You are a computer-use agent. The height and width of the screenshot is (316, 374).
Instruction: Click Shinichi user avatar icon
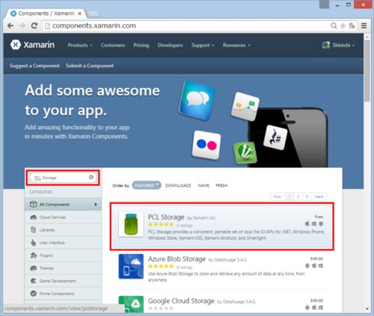click(x=326, y=45)
